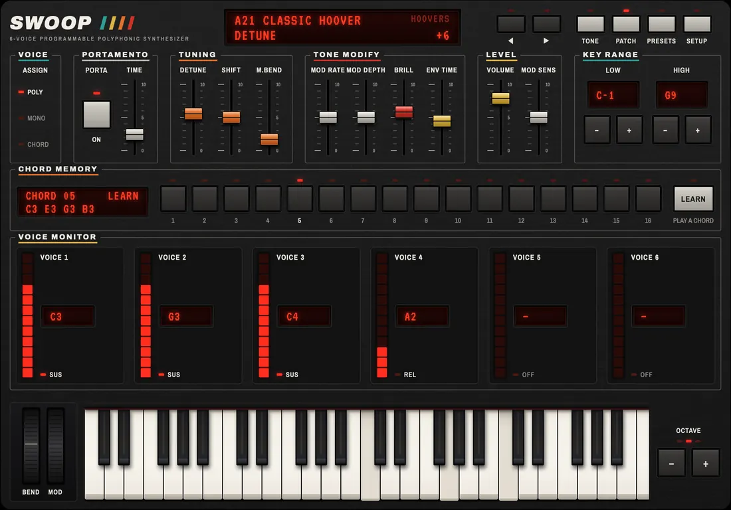Image resolution: width=731 pixels, height=510 pixels.
Task: Adjust the portamento TIME slider handle
Action: 135,135
